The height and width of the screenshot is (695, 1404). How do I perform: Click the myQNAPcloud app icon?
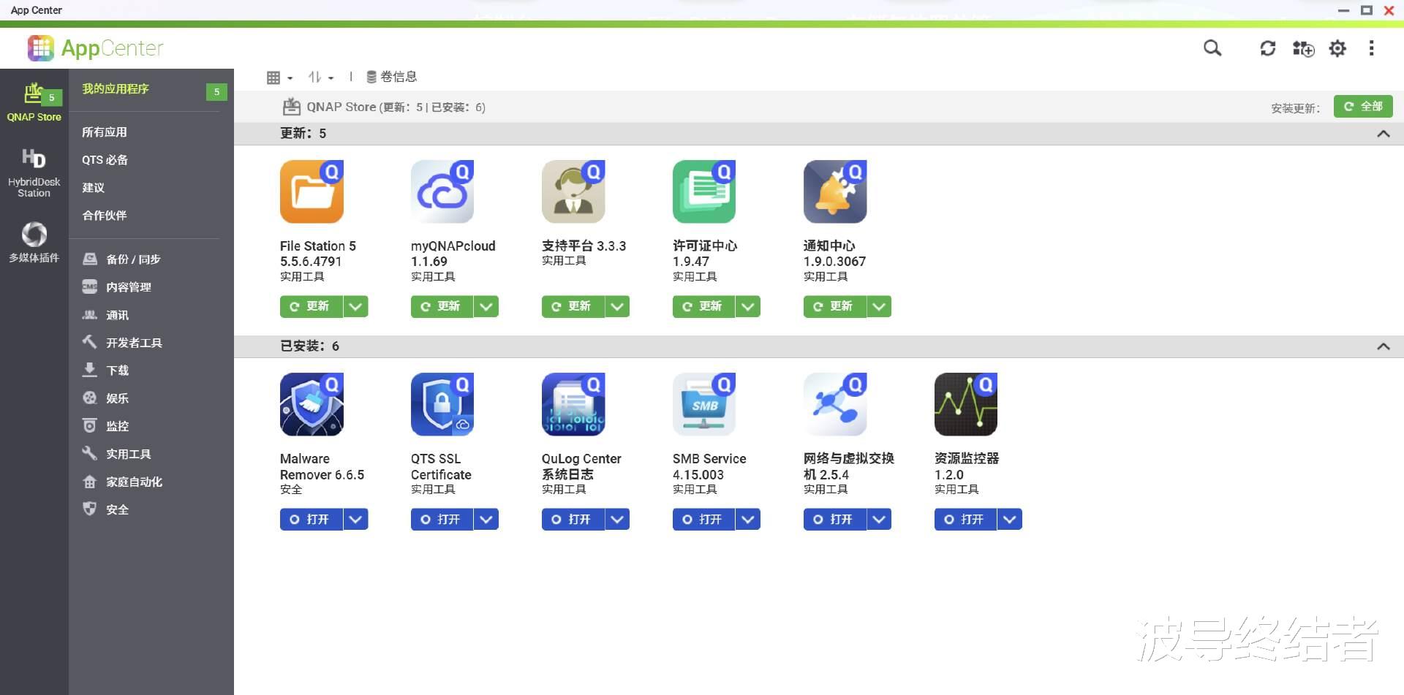point(443,191)
